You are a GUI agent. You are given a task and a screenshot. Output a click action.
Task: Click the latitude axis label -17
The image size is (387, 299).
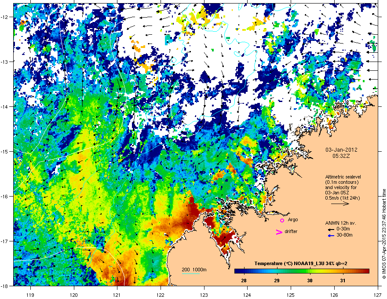[4, 241]
